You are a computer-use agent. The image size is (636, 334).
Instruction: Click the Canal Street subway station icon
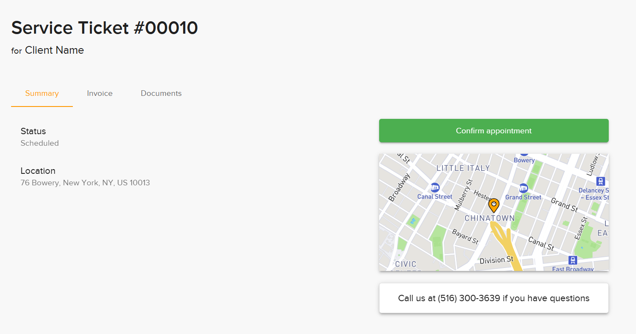(x=435, y=187)
